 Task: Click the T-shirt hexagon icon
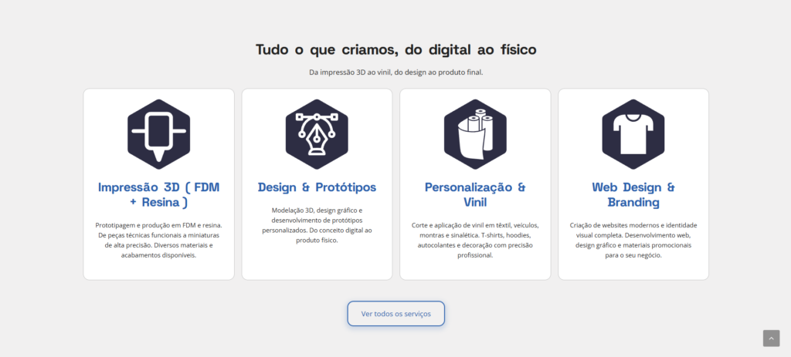tap(633, 134)
